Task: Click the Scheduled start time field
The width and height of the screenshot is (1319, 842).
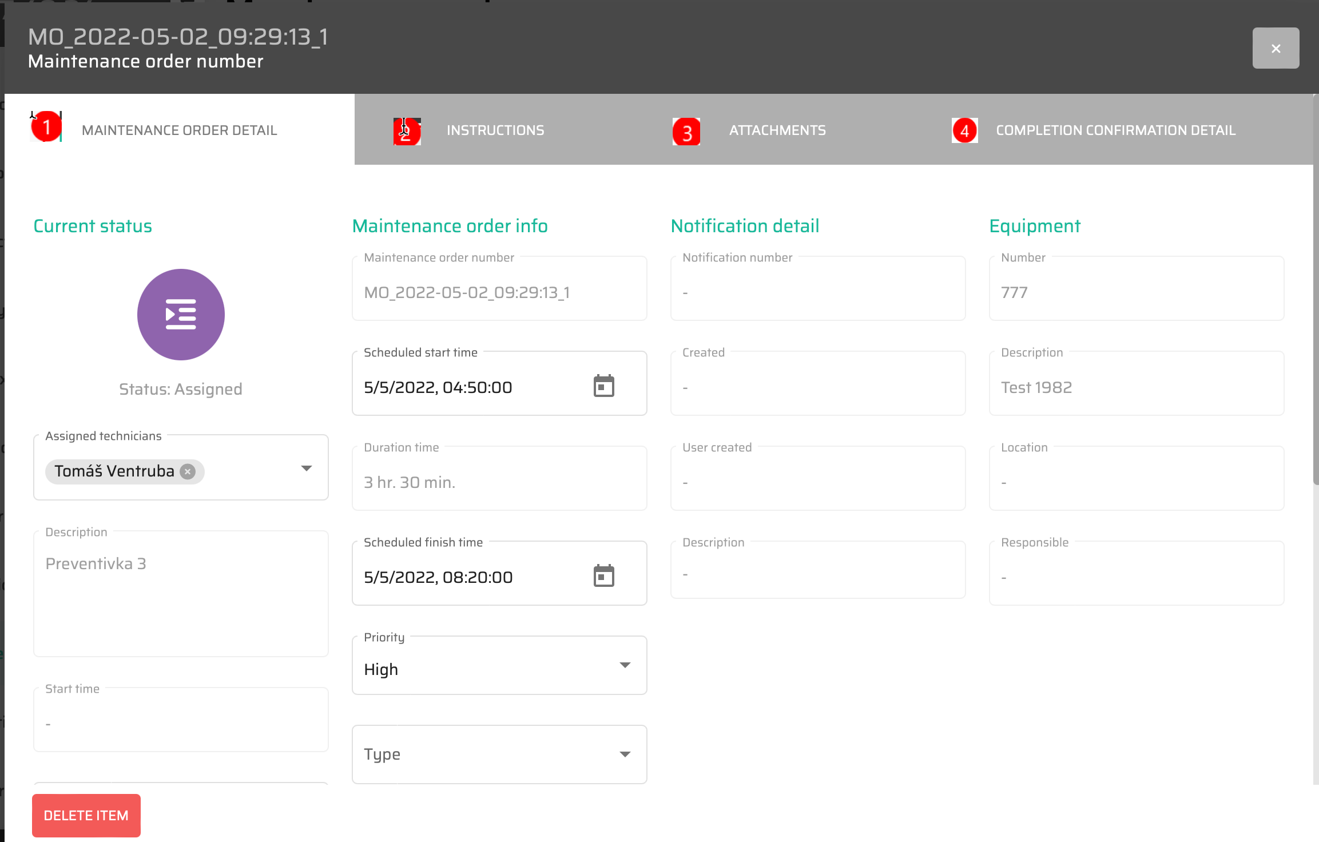Action: 469,387
